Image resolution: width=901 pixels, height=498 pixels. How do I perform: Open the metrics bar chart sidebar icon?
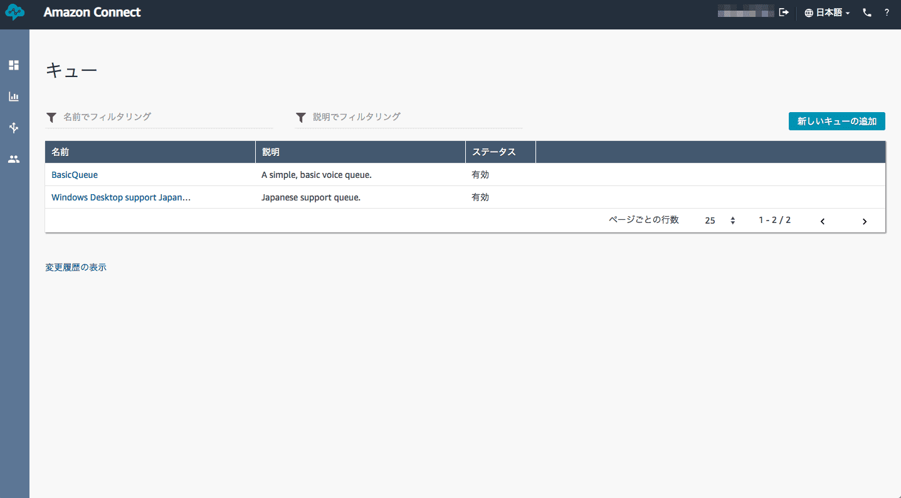14,96
